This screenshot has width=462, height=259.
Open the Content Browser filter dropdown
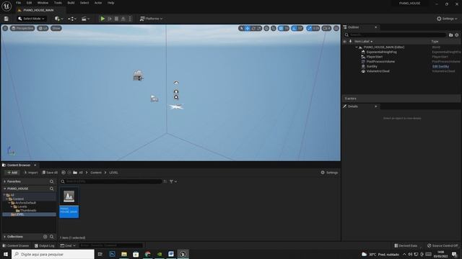[173, 181]
